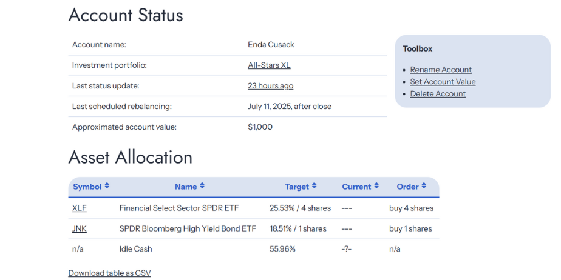Download table as CSV

pos(109,273)
